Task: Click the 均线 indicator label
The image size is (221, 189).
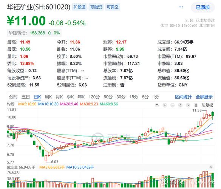Action: coord(11,104)
